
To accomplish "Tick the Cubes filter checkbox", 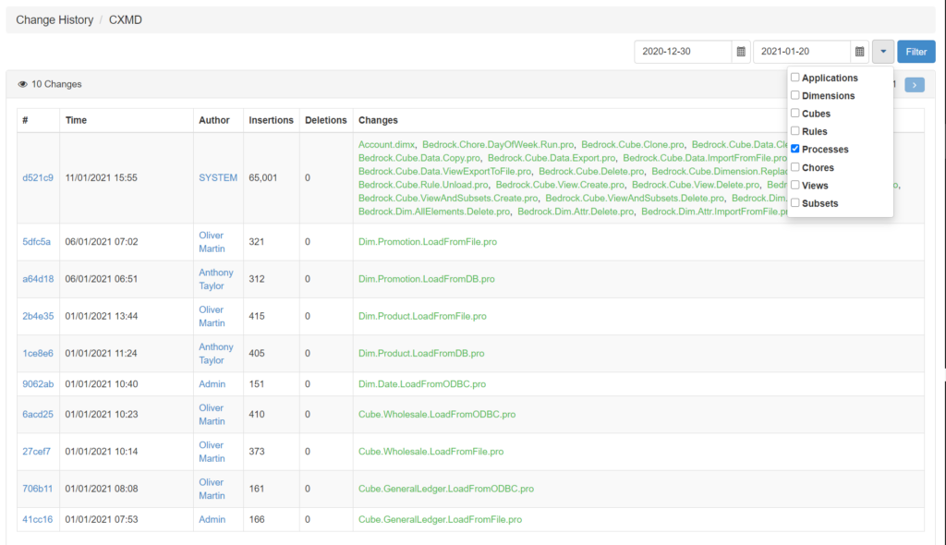I will pyautogui.click(x=795, y=114).
